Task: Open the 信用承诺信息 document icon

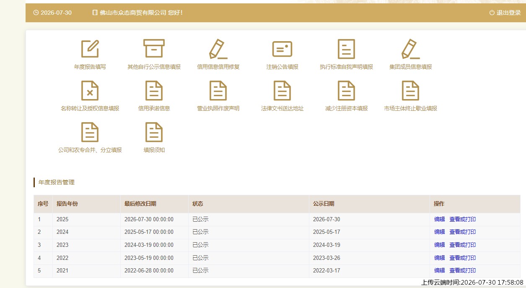Action: click(x=154, y=90)
